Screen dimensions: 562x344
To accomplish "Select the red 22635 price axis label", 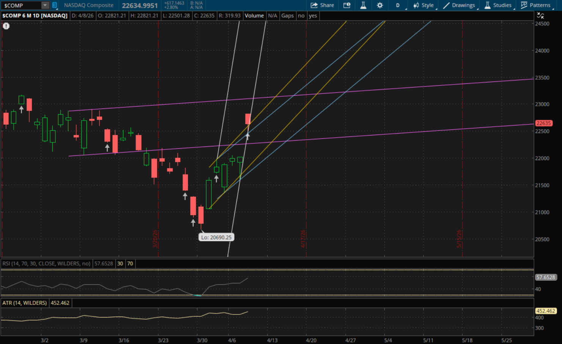I will point(543,123).
